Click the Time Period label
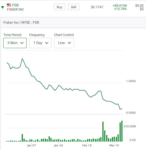146x150 pixels. coord(12,35)
